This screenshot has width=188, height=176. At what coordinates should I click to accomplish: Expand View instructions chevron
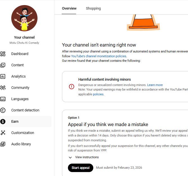coord(70,157)
